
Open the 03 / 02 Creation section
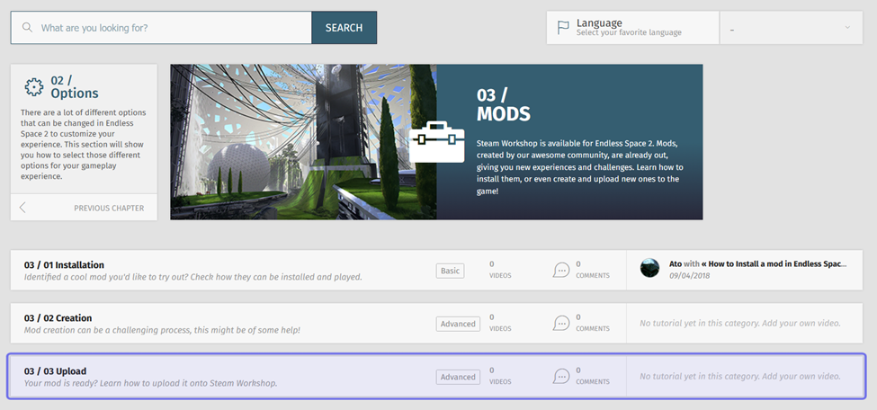tap(58, 317)
